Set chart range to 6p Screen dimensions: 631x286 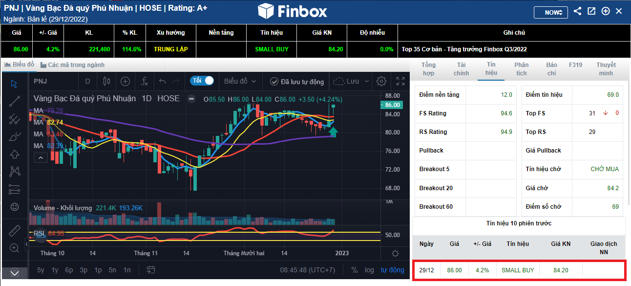tap(69, 270)
